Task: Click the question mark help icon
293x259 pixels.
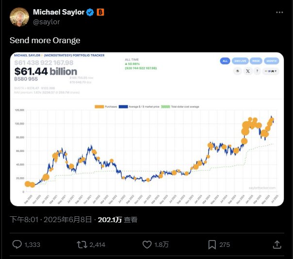Action: (257, 71)
